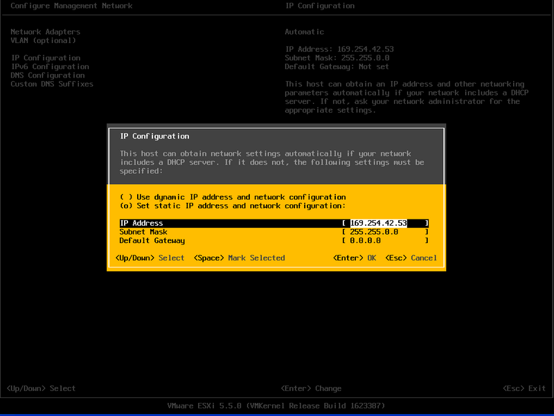
Task: Click the <Enter> Change hint at bottom
Action: [x=311, y=388]
